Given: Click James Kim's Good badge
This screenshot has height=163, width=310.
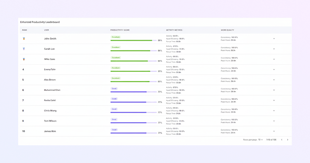Looking at the screenshot, I should click(114, 129).
